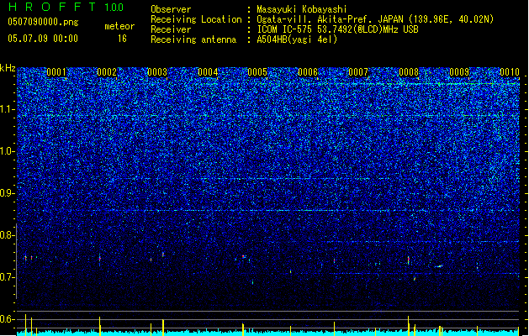Click the Receiving antenna label

193,39
